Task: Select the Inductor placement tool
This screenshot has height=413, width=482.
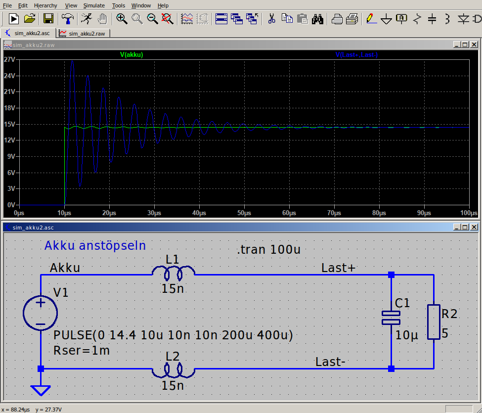Action: point(447,19)
